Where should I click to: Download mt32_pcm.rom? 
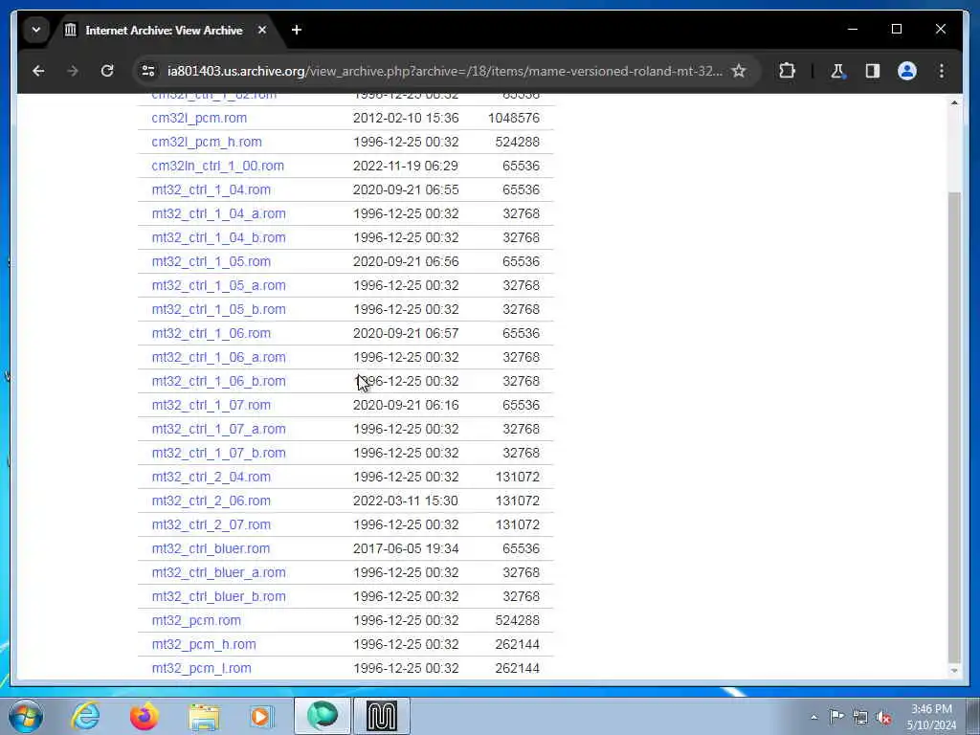(196, 620)
